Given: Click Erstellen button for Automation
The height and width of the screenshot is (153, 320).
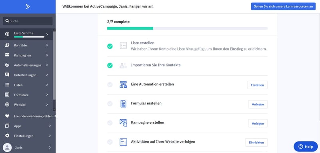Looking at the screenshot, I should coord(257,85).
